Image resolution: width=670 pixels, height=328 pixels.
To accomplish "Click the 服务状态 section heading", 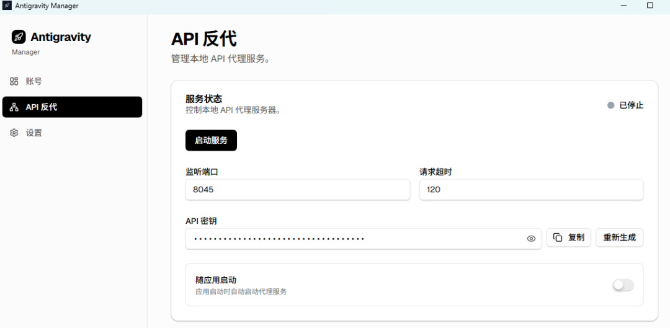I will click(203, 99).
